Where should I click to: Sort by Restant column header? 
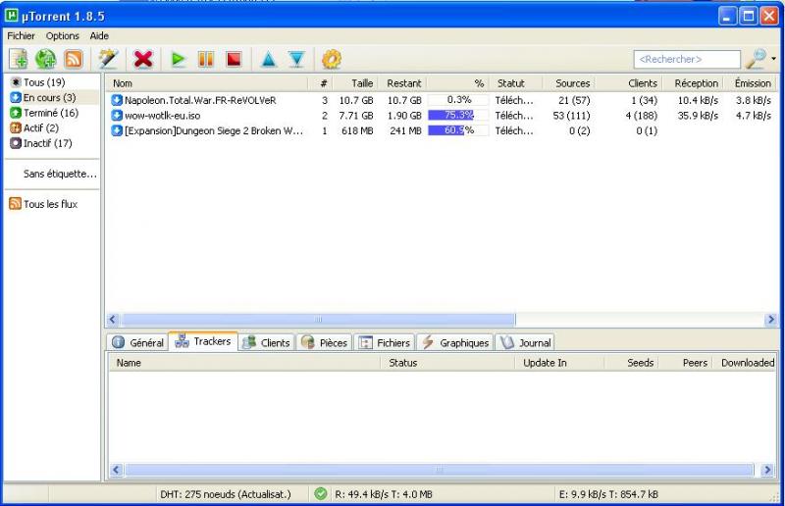[x=402, y=83]
